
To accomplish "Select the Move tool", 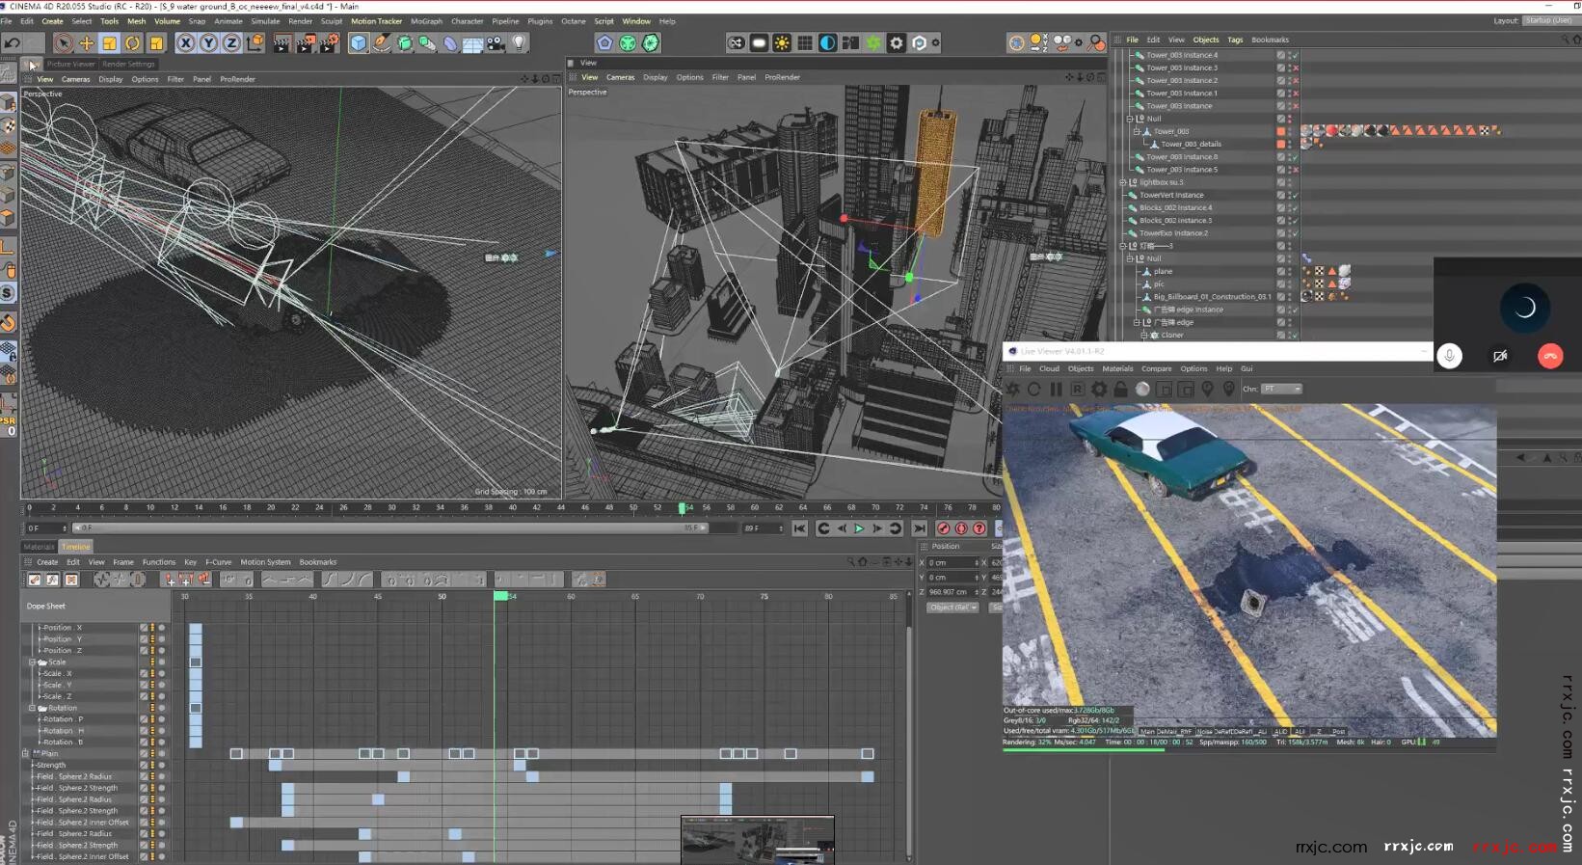I will click(x=87, y=42).
